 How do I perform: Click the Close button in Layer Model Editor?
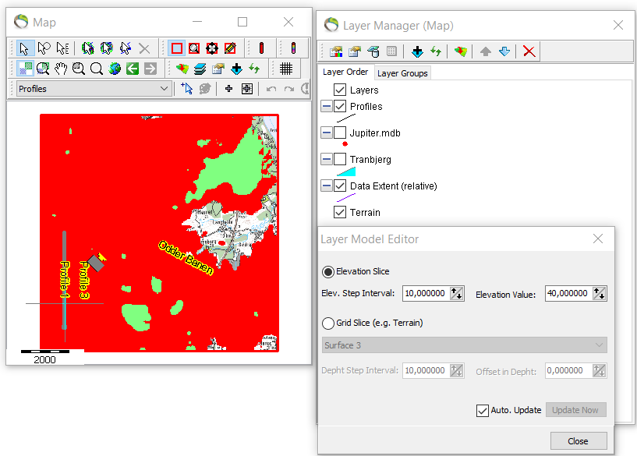pyautogui.click(x=579, y=440)
